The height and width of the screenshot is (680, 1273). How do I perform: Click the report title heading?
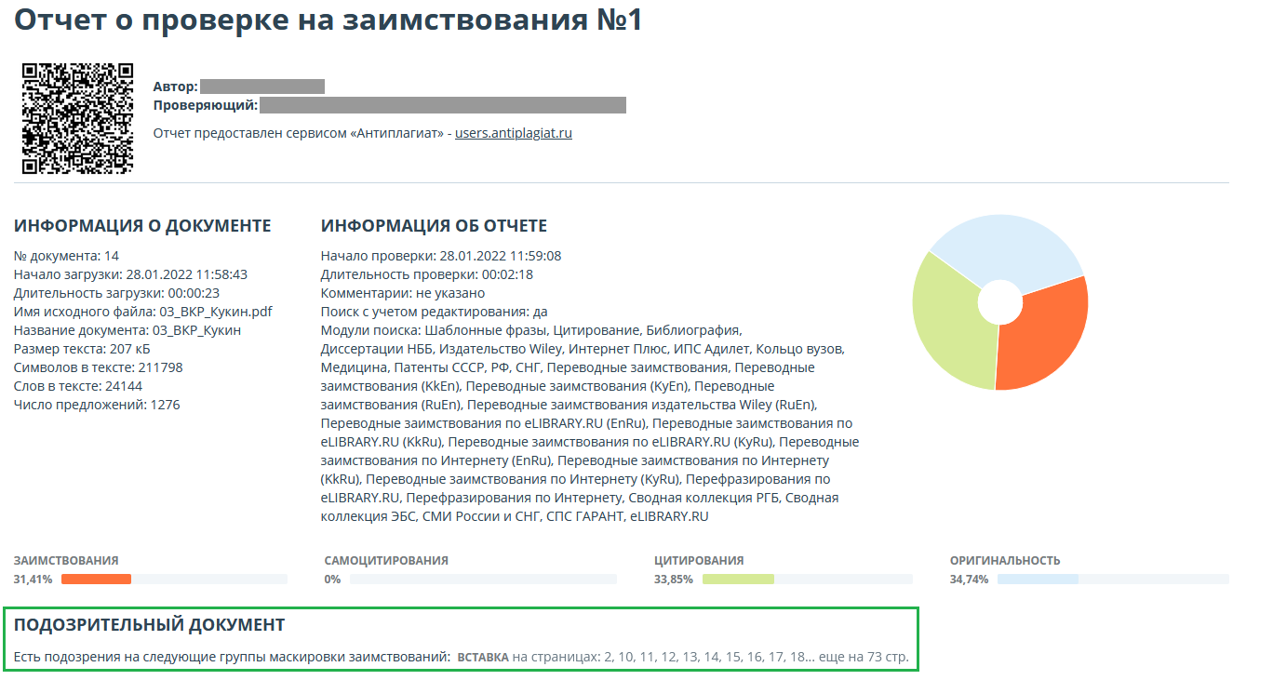[x=328, y=20]
